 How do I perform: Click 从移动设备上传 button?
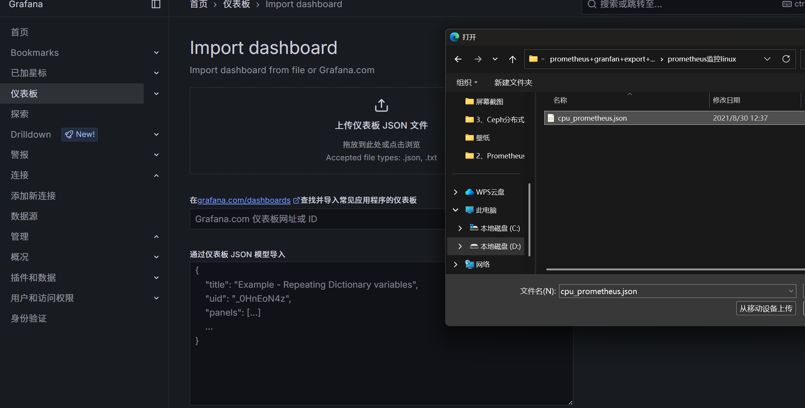(766, 308)
